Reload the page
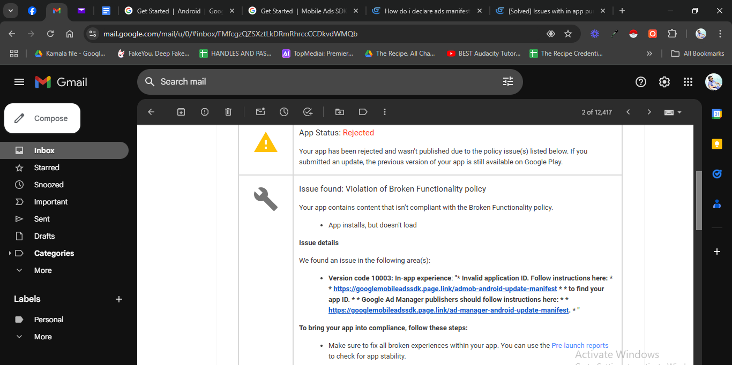 click(x=50, y=34)
